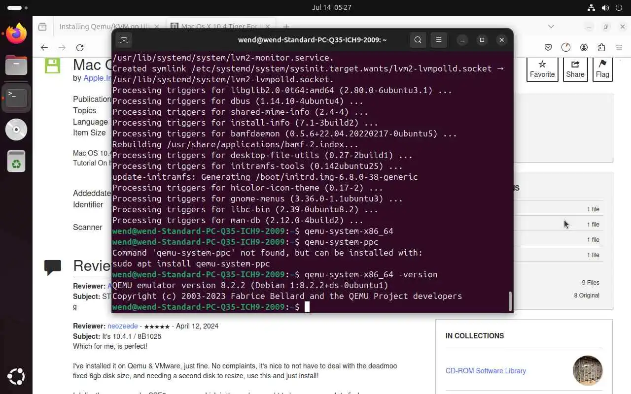Select the '9 Files' text
The image size is (631, 394).
(x=591, y=283)
